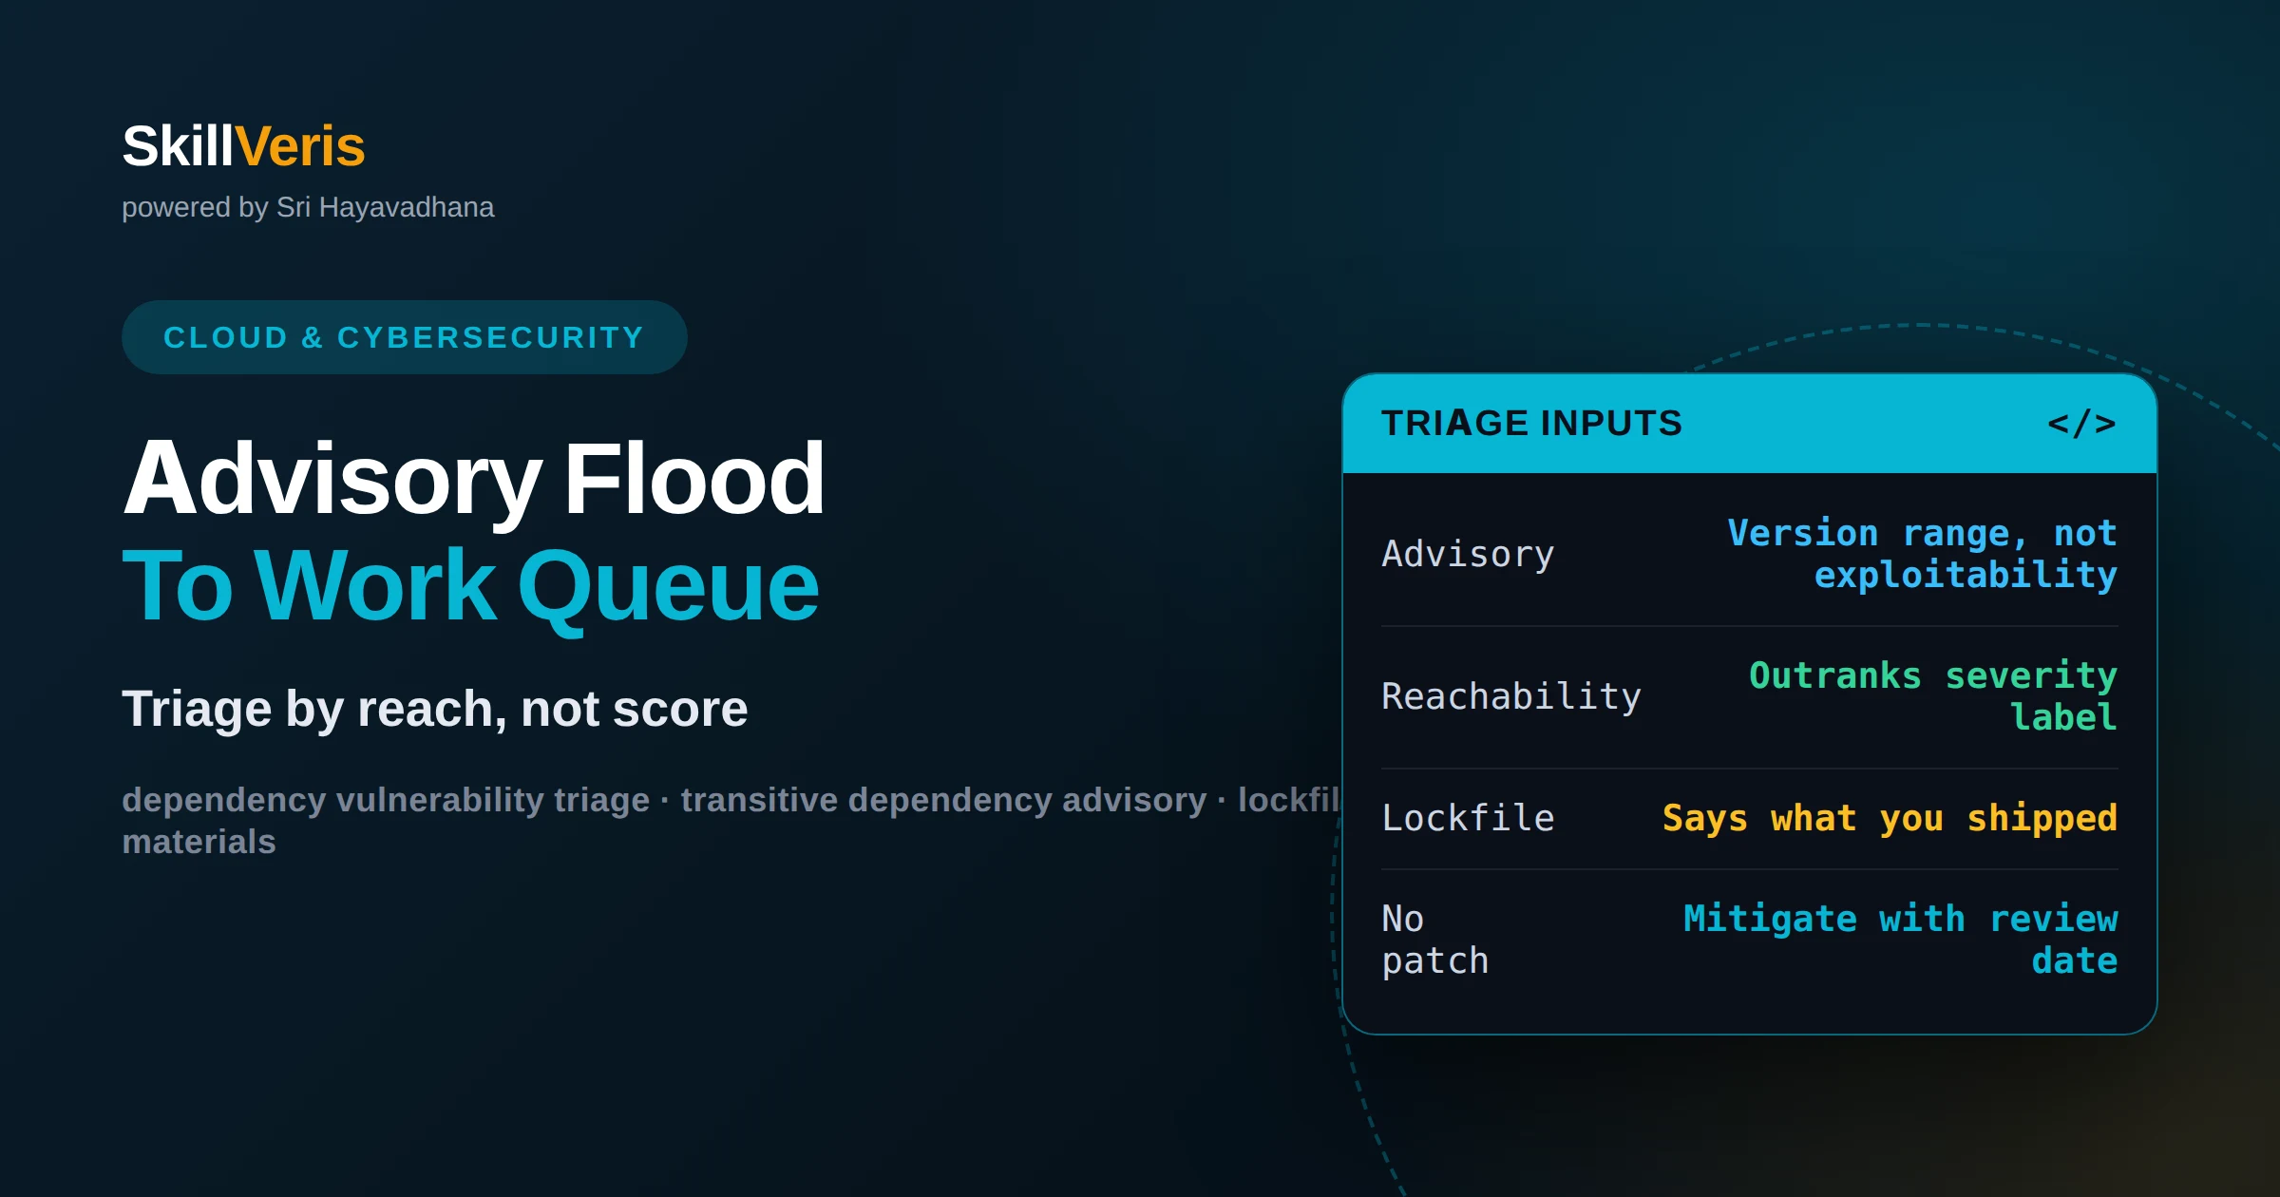Click the code brackets icon
The image size is (2280, 1197).
click(x=2081, y=424)
